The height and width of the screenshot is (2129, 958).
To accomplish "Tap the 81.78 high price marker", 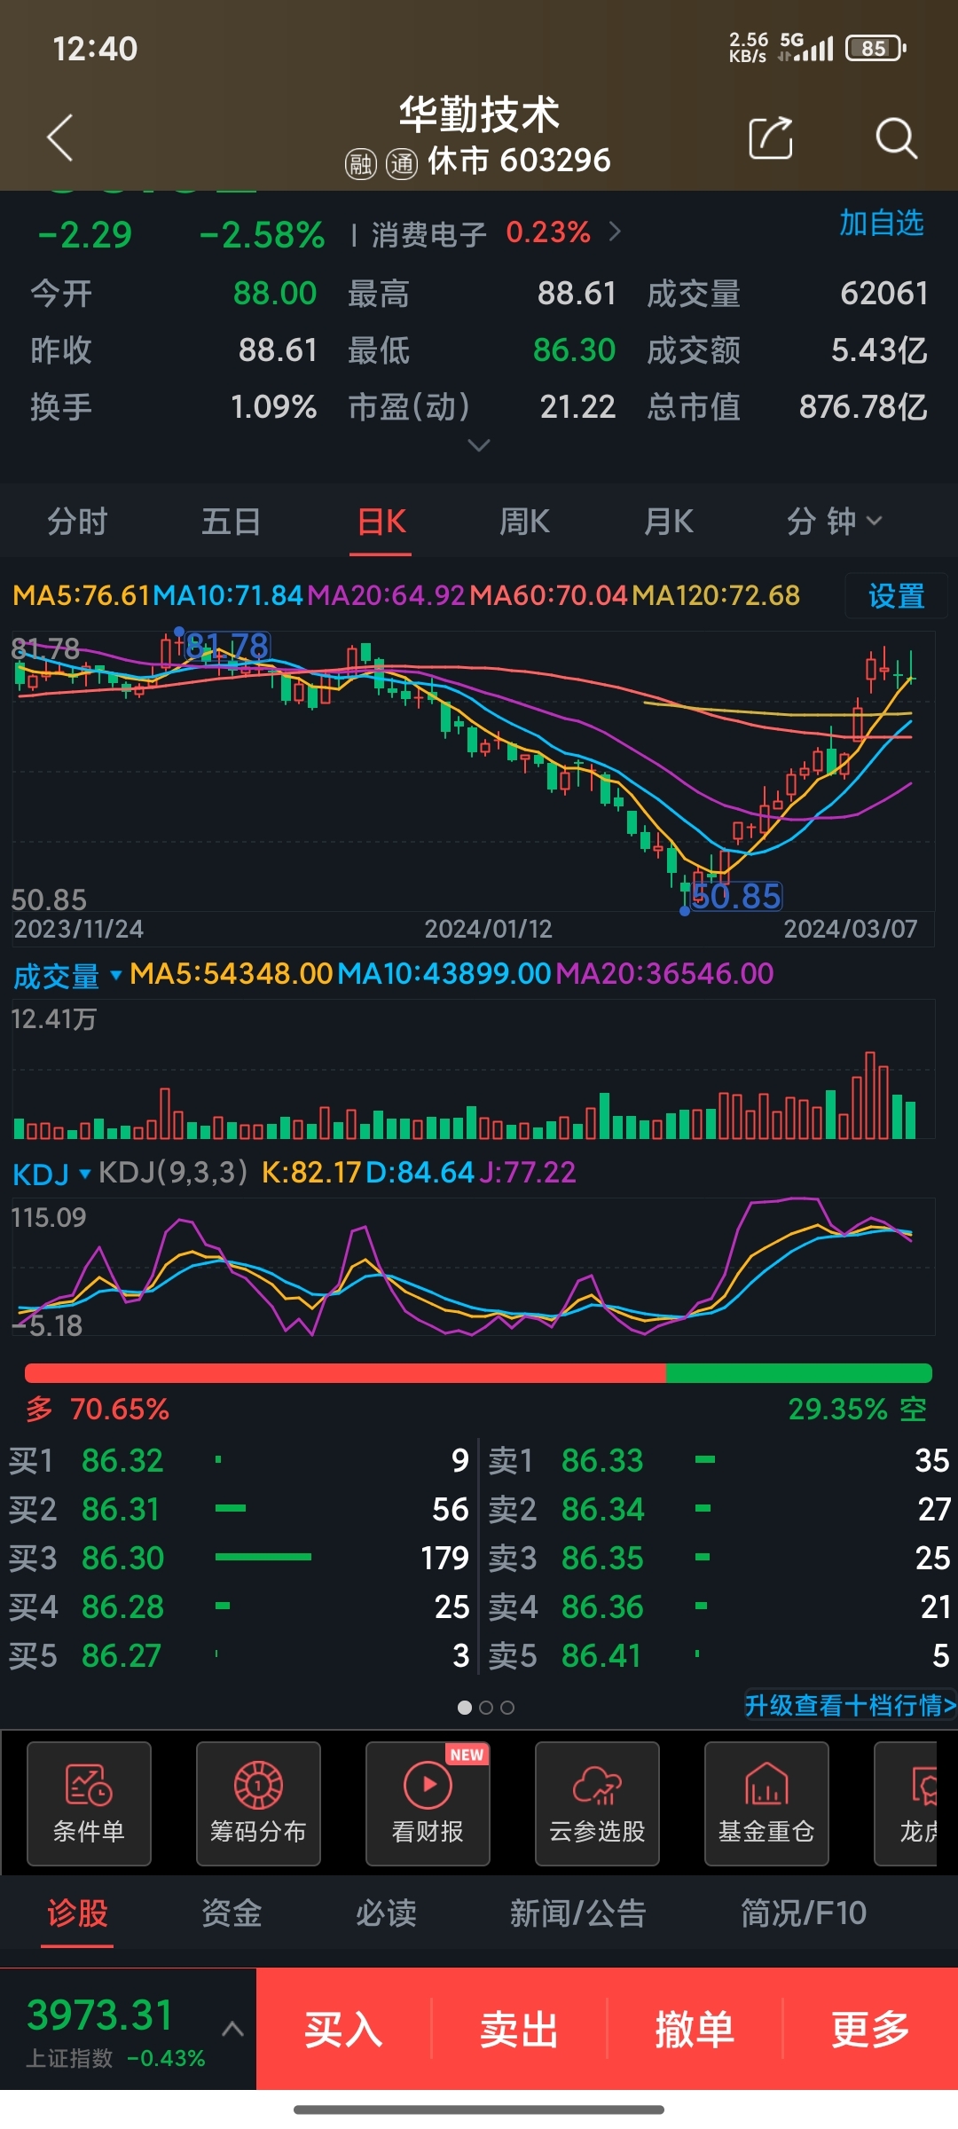I will click(227, 645).
